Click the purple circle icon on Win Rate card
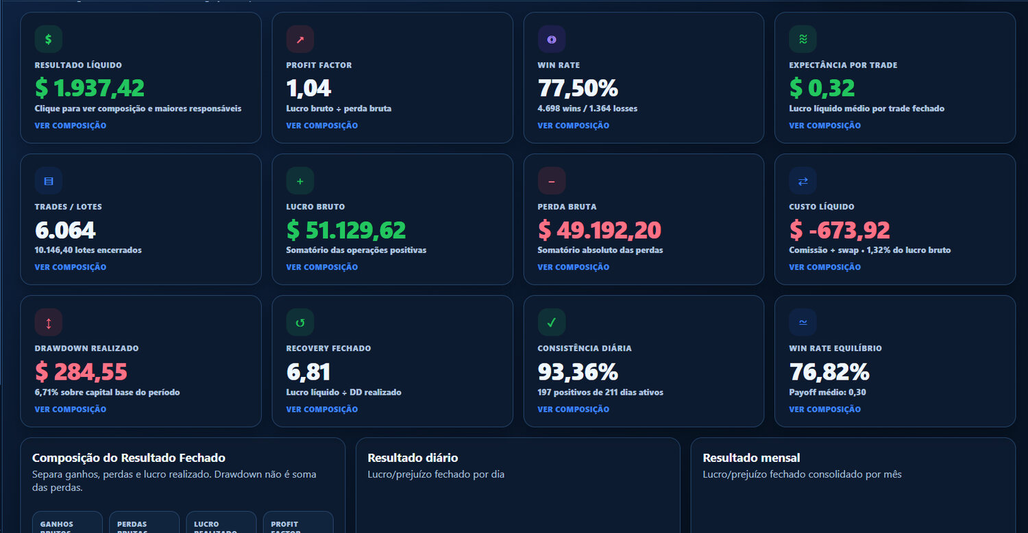Image resolution: width=1028 pixels, height=533 pixels. tap(552, 39)
